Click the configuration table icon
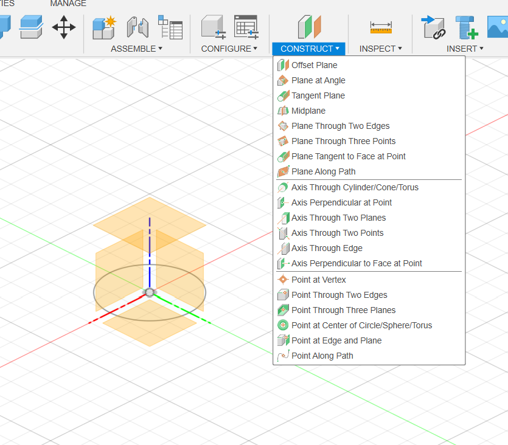508x445 pixels. [246, 27]
